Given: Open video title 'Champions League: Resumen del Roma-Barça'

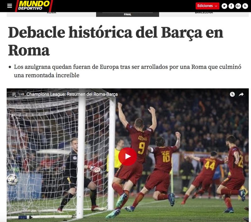Looking at the screenshot, I should click(x=72, y=94).
